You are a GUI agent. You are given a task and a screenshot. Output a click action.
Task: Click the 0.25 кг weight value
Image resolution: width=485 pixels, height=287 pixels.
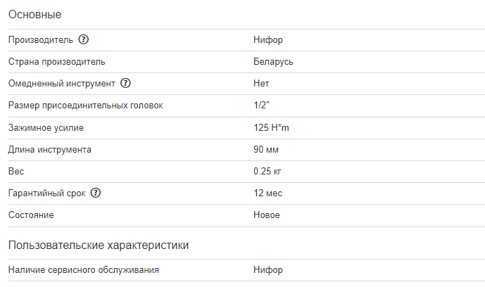point(267,171)
